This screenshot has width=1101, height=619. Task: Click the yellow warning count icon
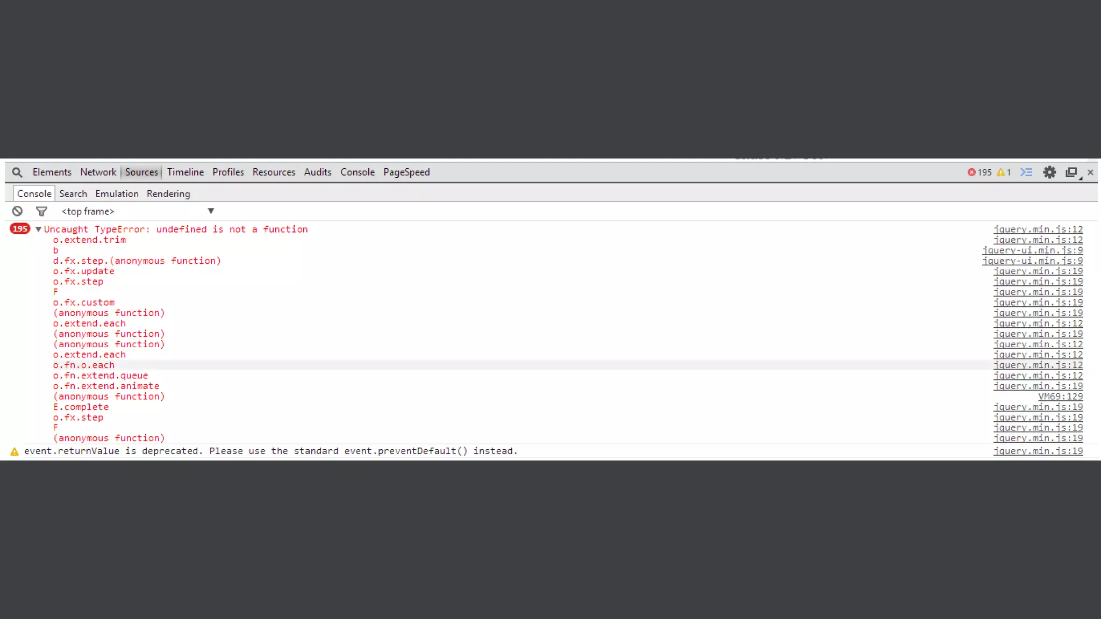click(x=1000, y=172)
